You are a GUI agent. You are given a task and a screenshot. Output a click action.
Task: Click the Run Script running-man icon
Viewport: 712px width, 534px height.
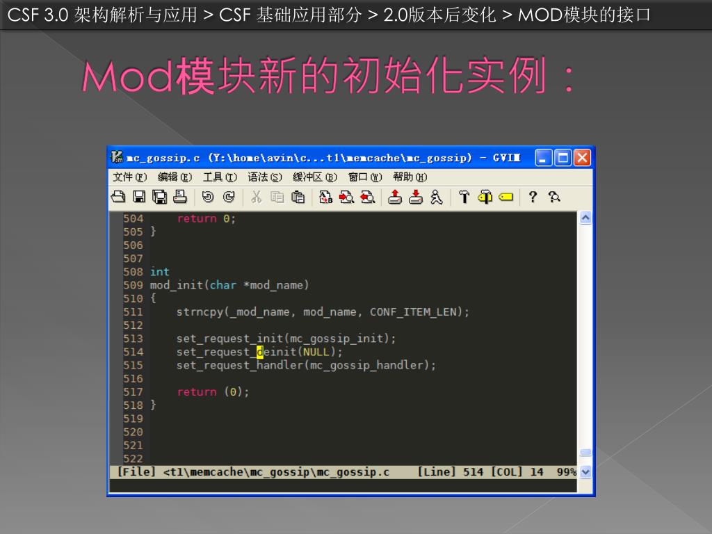coord(437,197)
